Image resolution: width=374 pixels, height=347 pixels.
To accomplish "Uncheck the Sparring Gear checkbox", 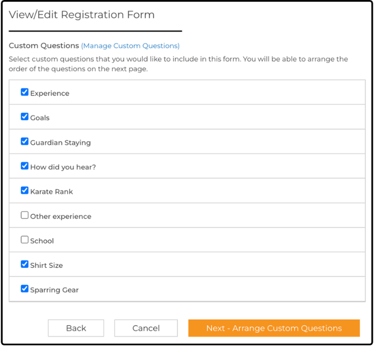I will coord(25,288).
